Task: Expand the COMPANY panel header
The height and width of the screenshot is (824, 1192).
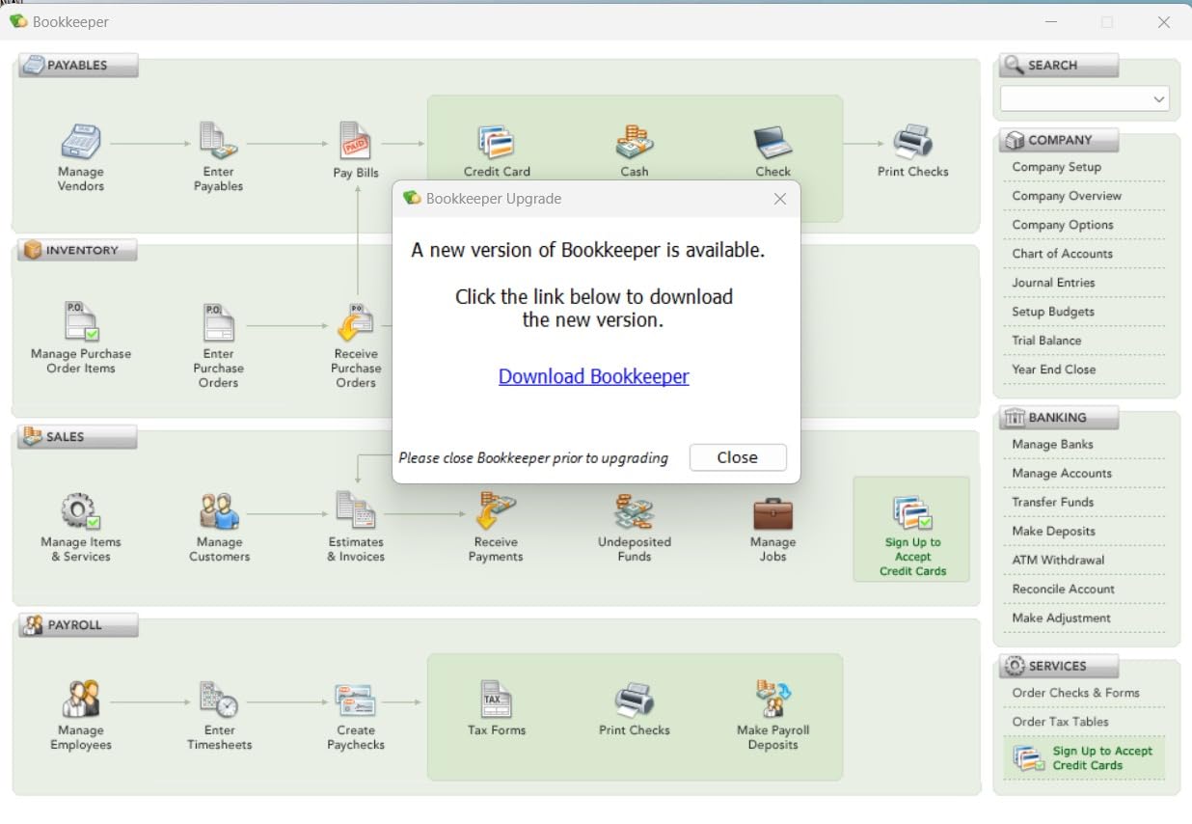Action: [1058, 140]
